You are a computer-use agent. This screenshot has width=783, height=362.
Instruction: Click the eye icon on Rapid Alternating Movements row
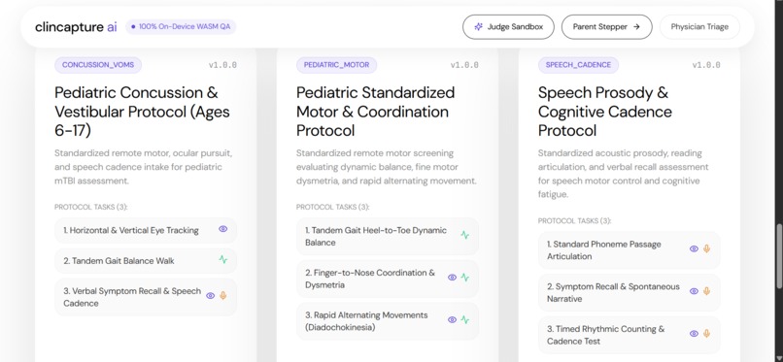[452, 320]
